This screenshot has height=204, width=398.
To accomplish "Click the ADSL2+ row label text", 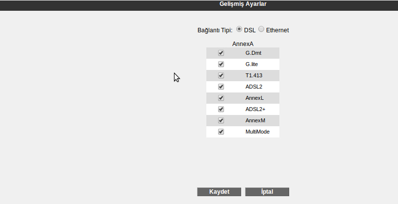I will (x=255, y=109).
